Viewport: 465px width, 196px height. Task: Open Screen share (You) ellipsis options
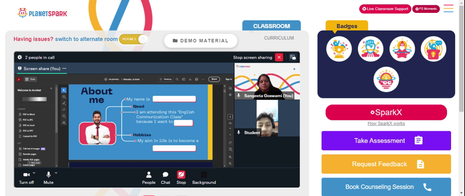point(64,69)
